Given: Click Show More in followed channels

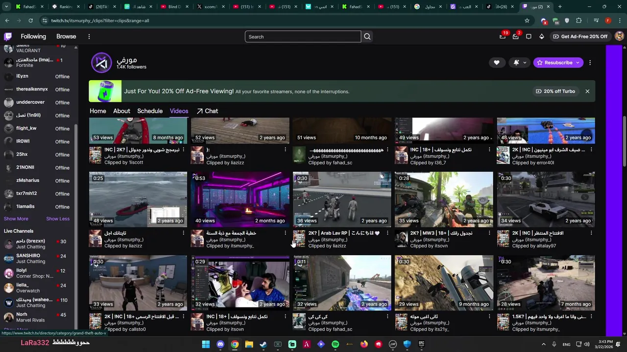Looking at the screenshot, I should (16, 219).
